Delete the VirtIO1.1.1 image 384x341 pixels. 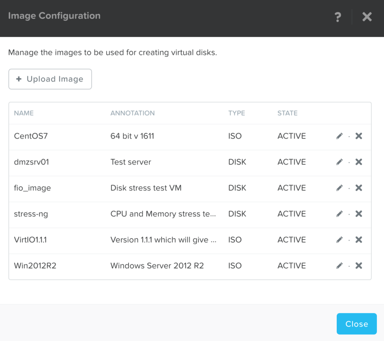pyautogui.click(x=358, y=240)
